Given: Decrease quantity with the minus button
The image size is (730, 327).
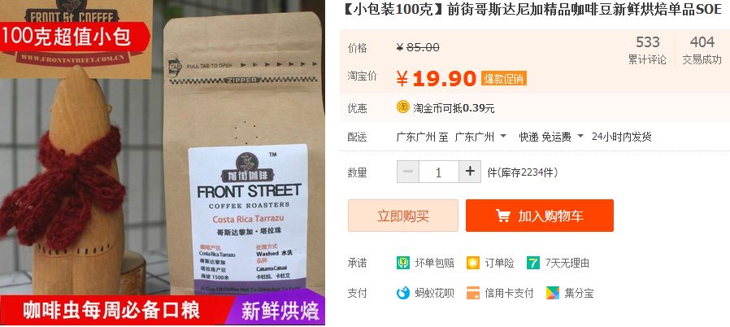Looking at the screenshot, I should pyautogui.click(x=408, y=172).
